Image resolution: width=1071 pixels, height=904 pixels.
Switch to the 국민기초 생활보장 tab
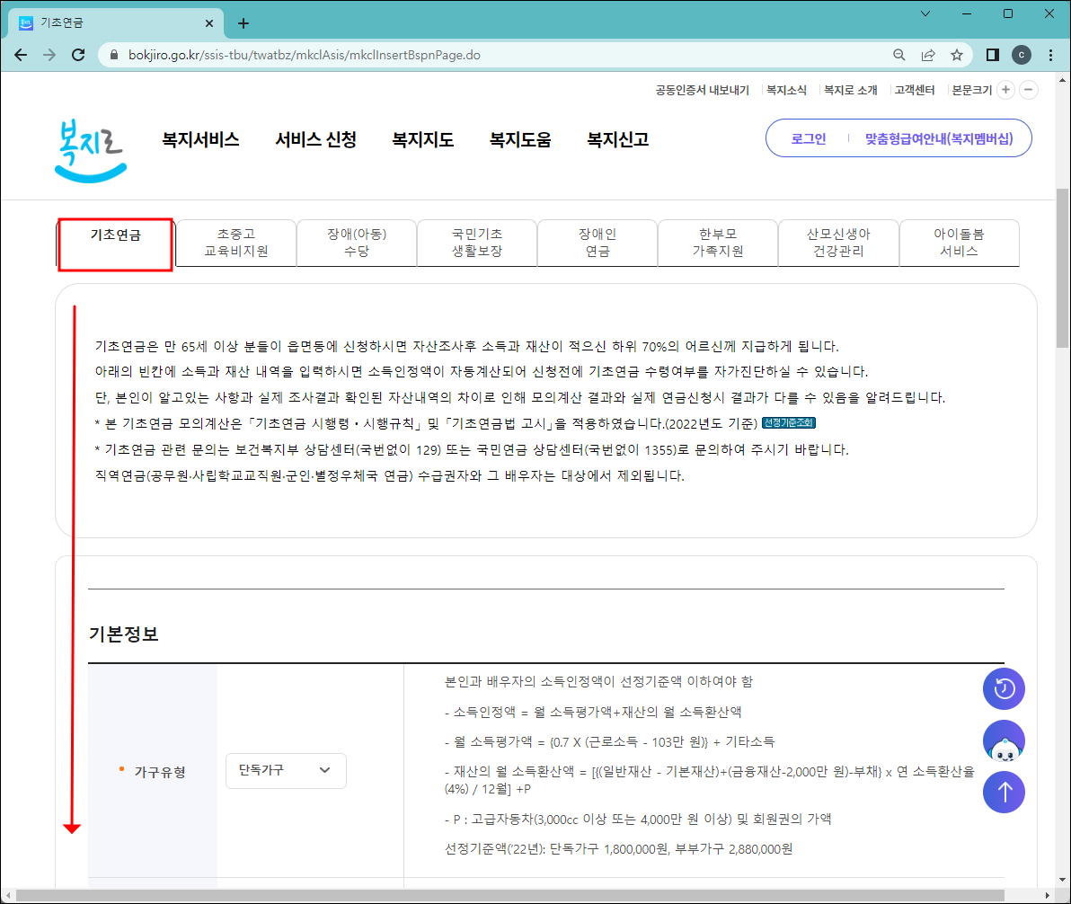(476, 243)
